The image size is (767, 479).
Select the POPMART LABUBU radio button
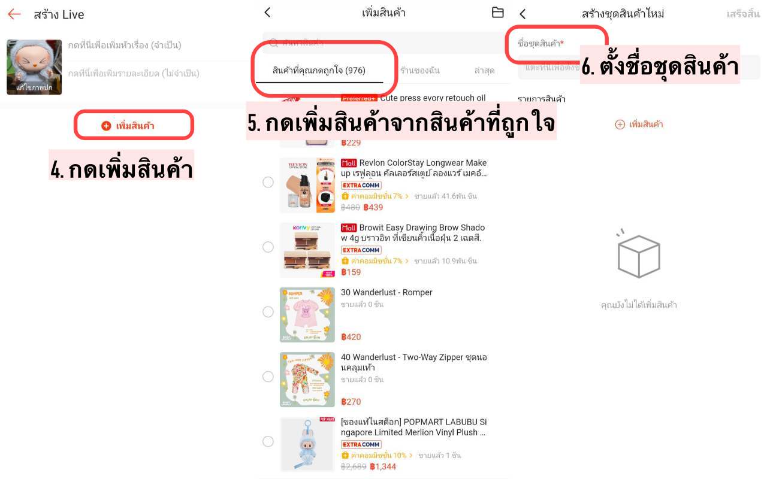(x=268, y=441)
